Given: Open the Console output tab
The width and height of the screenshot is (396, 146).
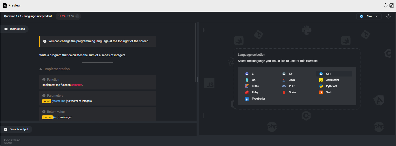Looking at the screenshot, I should [x=16, y=129].
